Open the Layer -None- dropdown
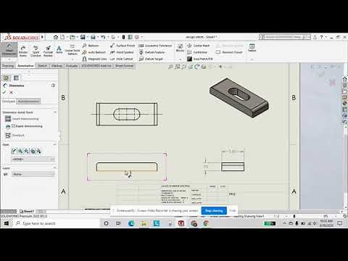348x261 pixels. [33, 174]
